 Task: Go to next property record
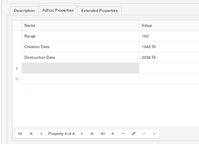pos(82,134)
